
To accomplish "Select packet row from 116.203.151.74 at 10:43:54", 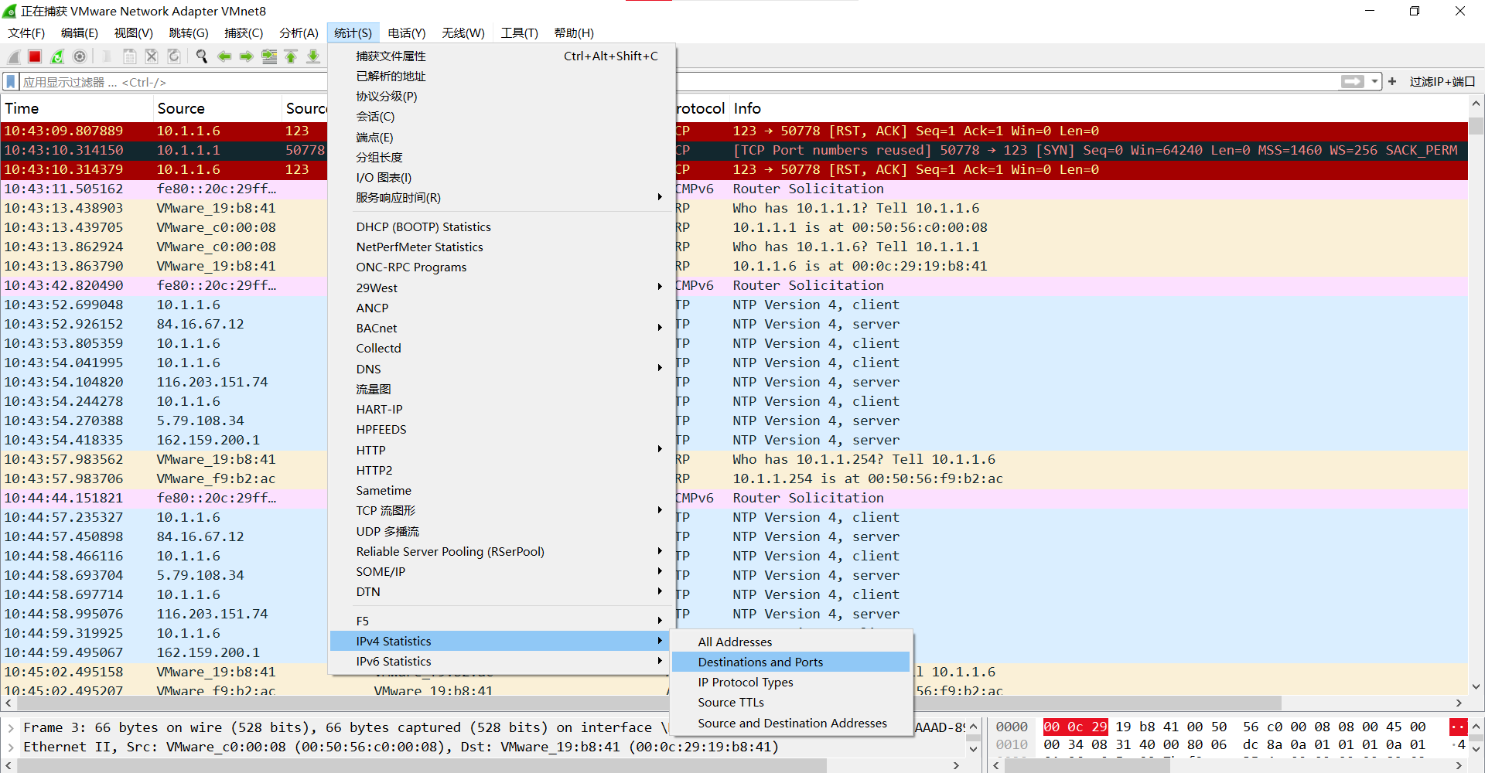I will click(735, 382).
